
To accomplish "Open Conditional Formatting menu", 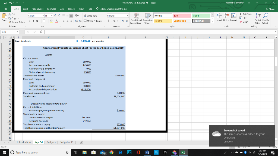I will click(136, 19).
